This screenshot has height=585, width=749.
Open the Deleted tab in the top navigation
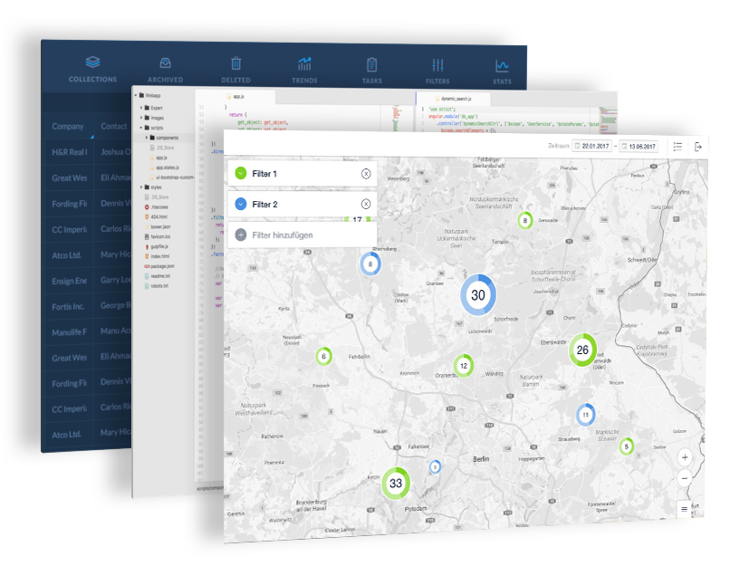click(235, 69)
